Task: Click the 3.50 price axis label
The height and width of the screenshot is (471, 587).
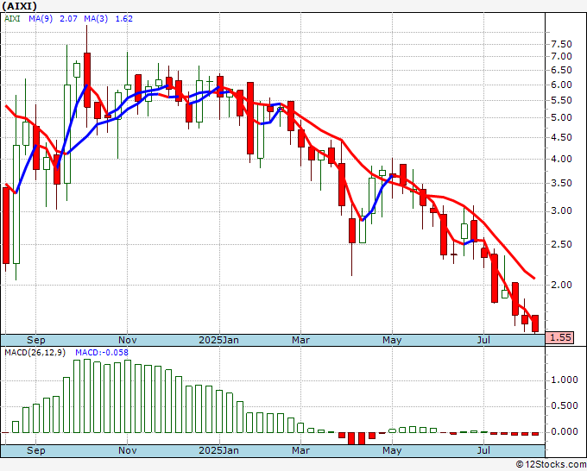Action: pos(562,184)
